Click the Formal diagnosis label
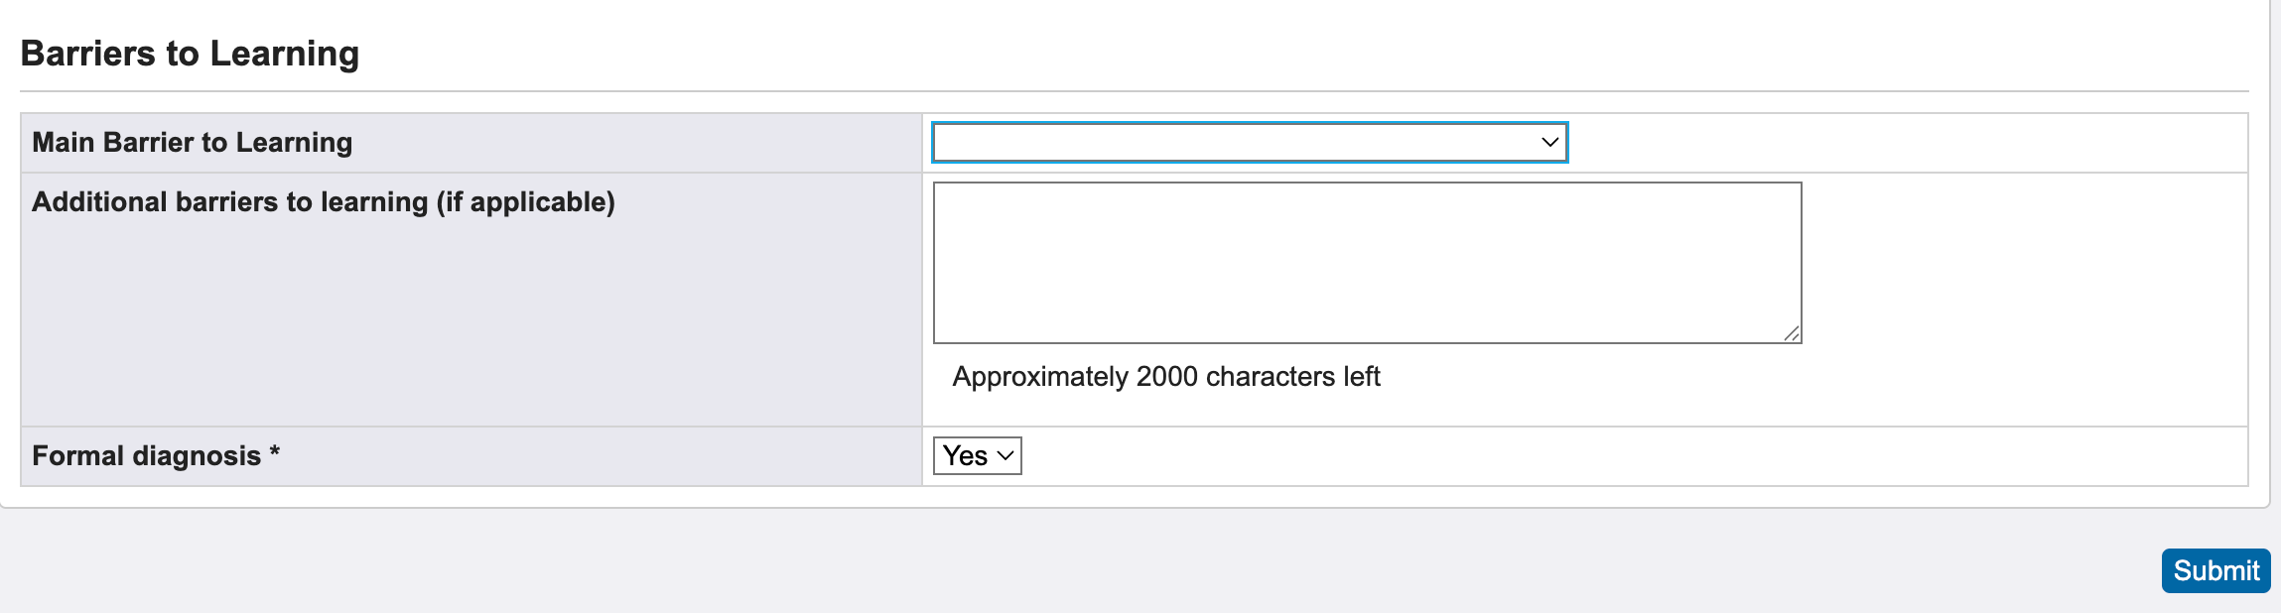Viewport: 2281px width, 613px height. (x=147, y=456)
